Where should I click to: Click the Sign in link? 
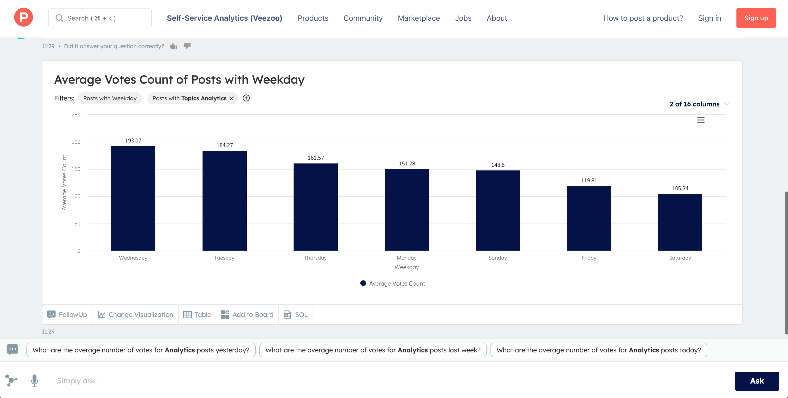tap(709, 18)
